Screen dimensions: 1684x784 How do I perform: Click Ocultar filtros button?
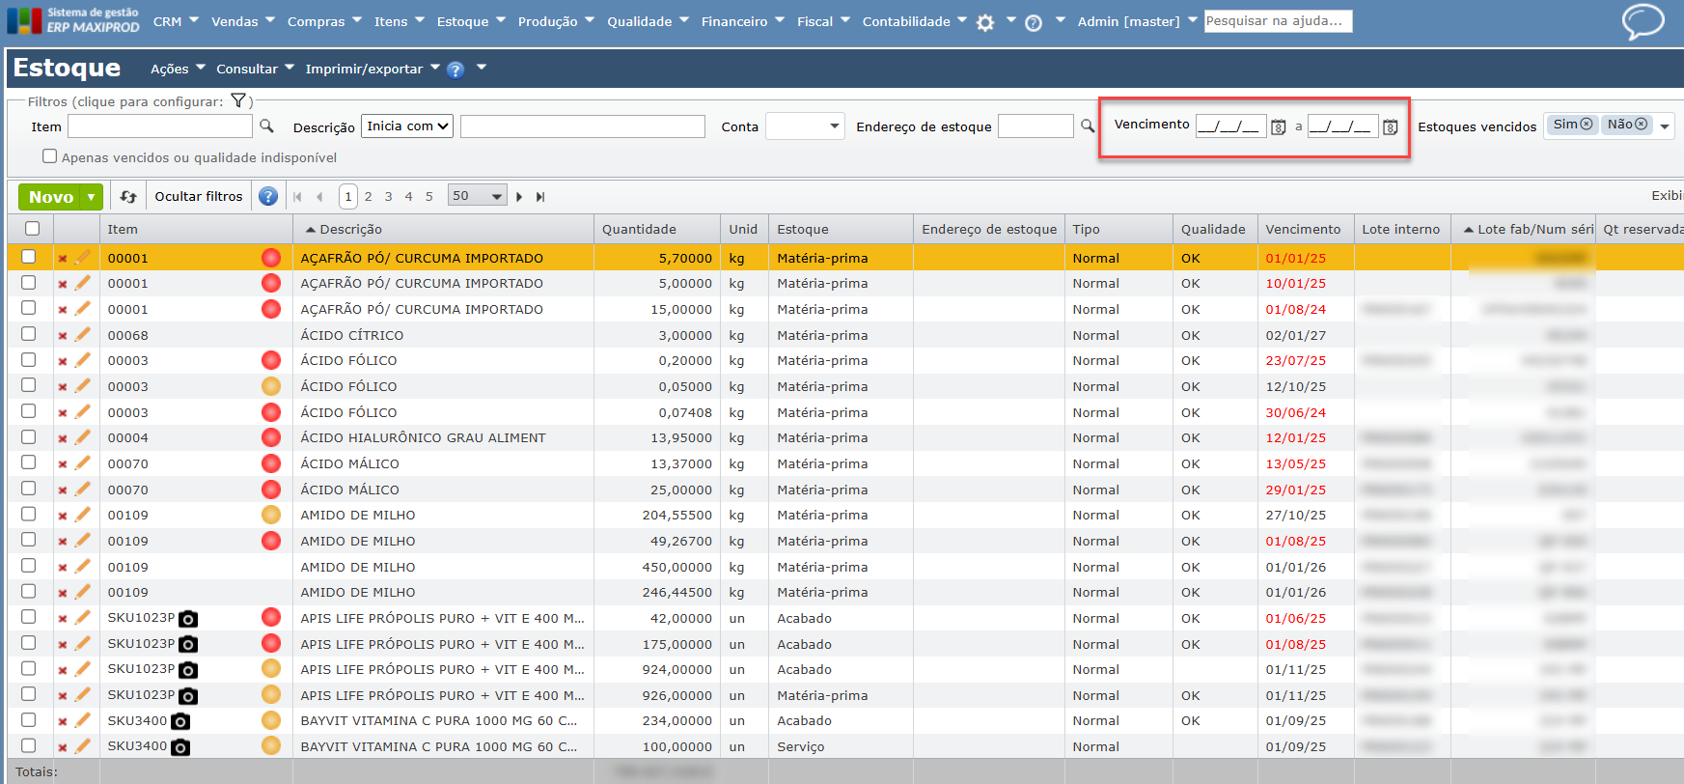tap(199, 197)
